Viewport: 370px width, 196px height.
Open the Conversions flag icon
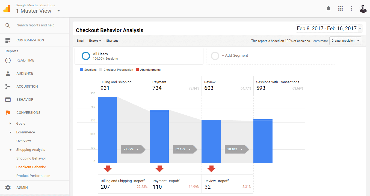tap(8, 112)
